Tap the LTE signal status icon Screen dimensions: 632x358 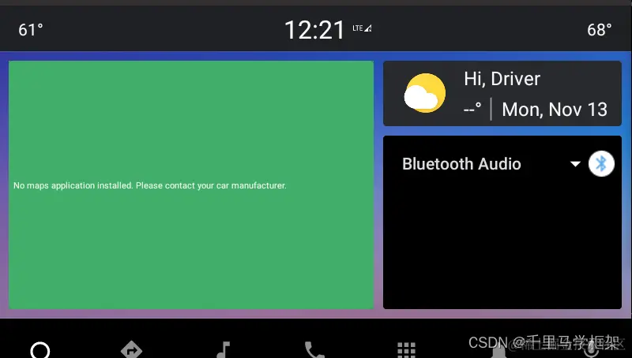[x=362, y=28]
